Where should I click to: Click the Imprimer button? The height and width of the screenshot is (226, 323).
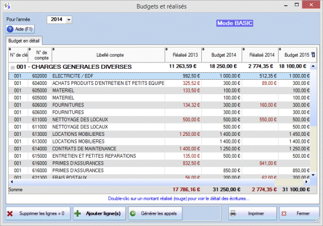[253, 213]
